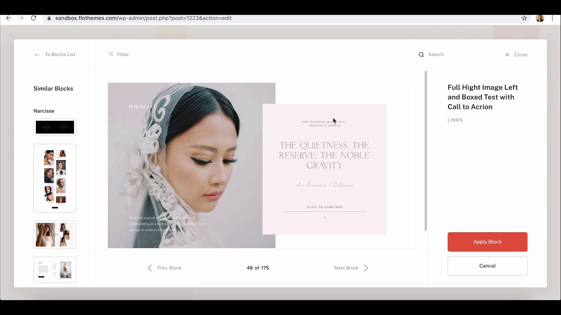
Task: Go to Prev. Block
Action: pos(169,268)
